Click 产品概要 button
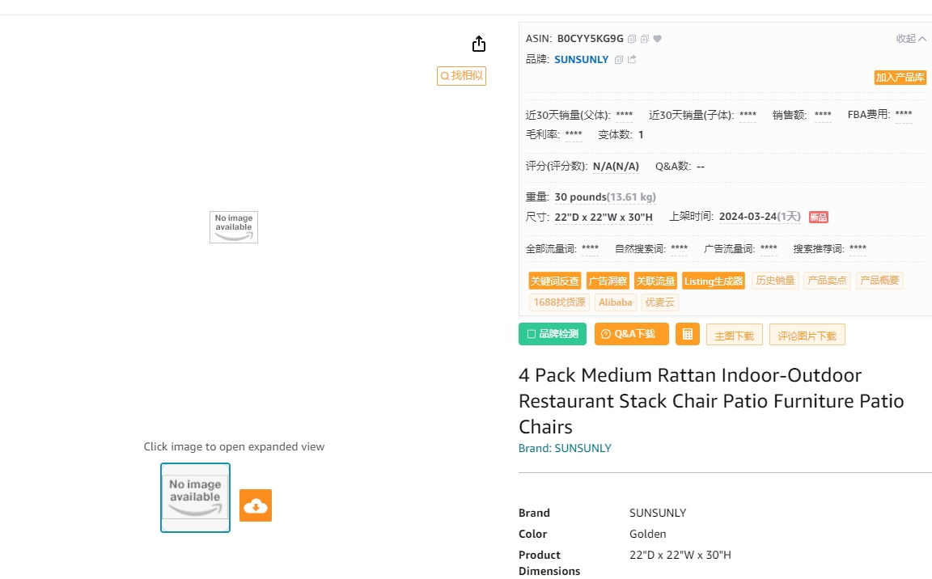 (x=879, y=281)
